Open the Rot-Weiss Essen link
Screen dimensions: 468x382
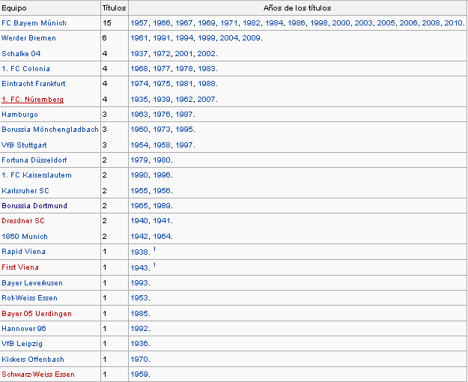[29, 298]
